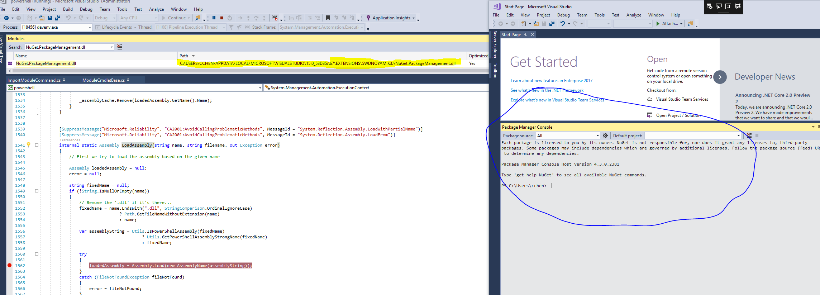Open Application Insights dropdown arrow
This screenshot has height=295, width=820.
coord(414,18)
